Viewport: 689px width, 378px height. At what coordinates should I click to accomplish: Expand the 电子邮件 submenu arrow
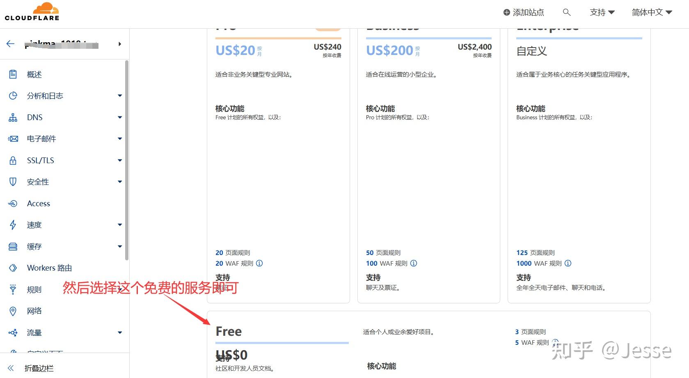tap(120, 139)
